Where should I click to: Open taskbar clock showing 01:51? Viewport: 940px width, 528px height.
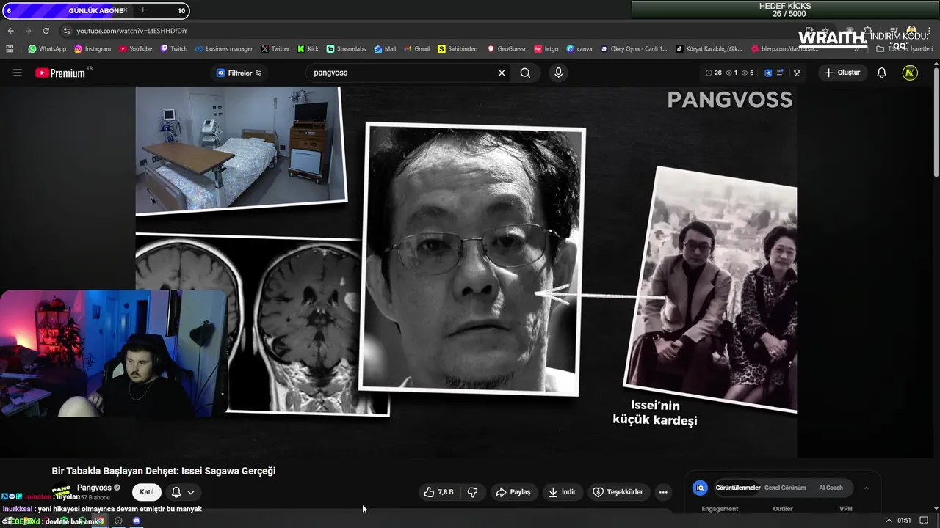pos(904,521)
